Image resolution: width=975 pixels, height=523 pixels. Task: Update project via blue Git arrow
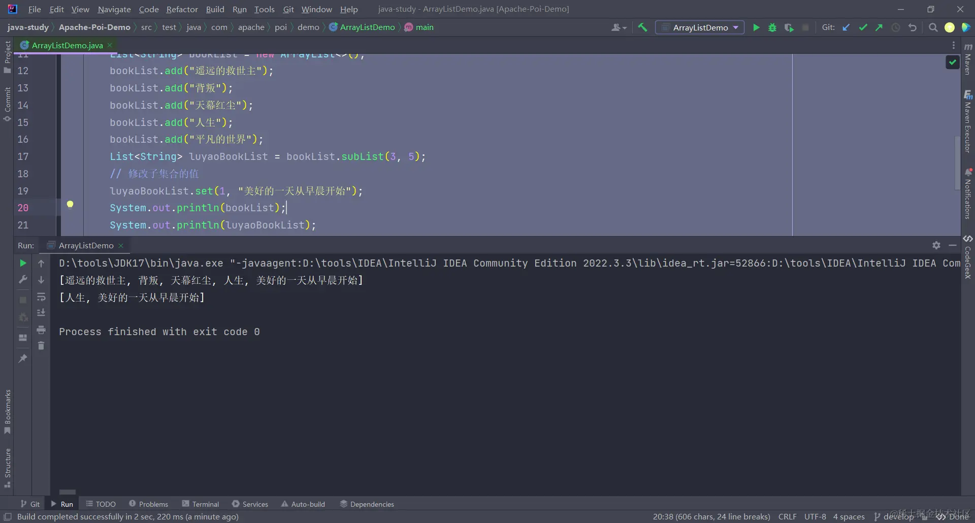point(846,27)
